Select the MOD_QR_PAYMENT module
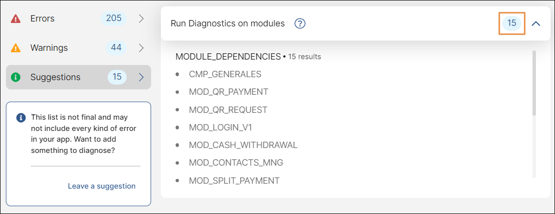 tap(228, 92)
